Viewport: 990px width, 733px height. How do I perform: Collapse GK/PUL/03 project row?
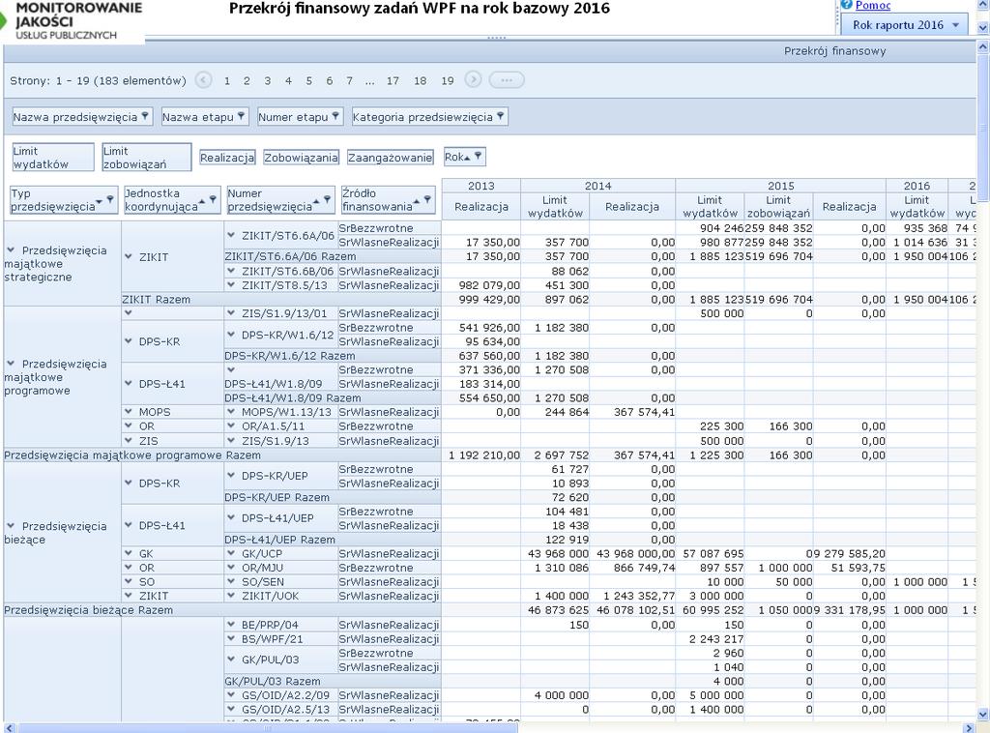point(231,660)
